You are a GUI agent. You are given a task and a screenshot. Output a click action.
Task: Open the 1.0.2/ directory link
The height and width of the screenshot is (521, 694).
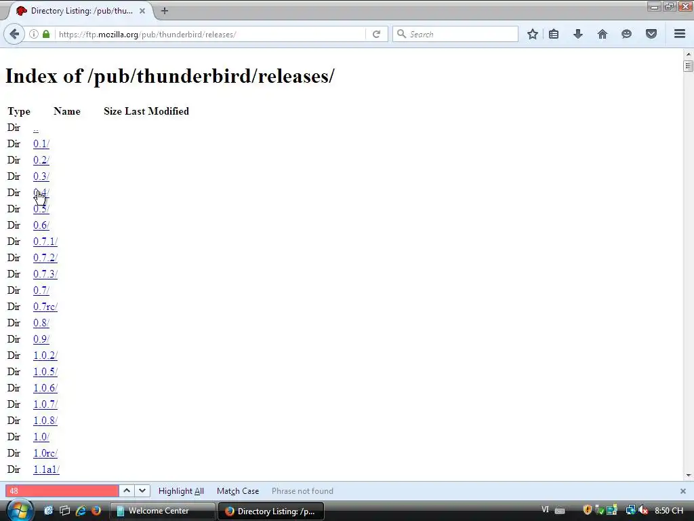point(45,355)
